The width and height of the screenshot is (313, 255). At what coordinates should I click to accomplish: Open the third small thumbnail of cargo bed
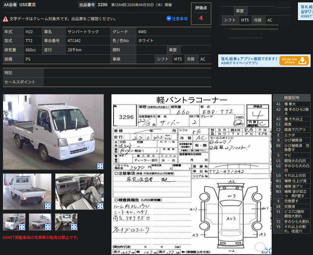(x=66, y=222)
